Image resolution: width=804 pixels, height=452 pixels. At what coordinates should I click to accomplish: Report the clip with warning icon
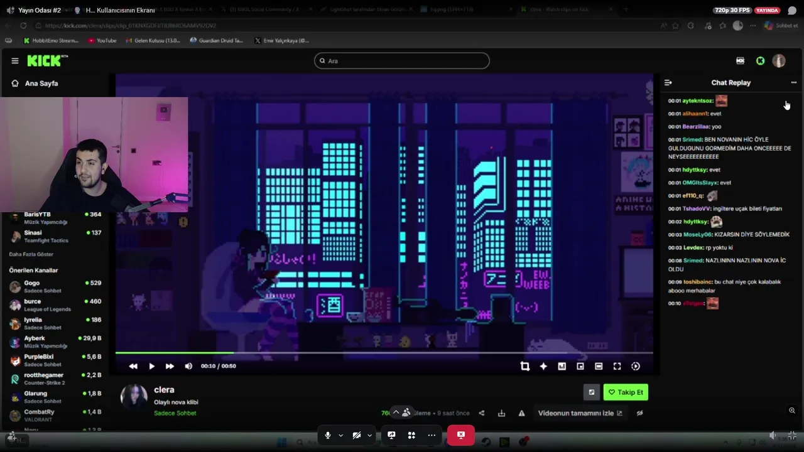pyautogui.click(x=521, y=413)
